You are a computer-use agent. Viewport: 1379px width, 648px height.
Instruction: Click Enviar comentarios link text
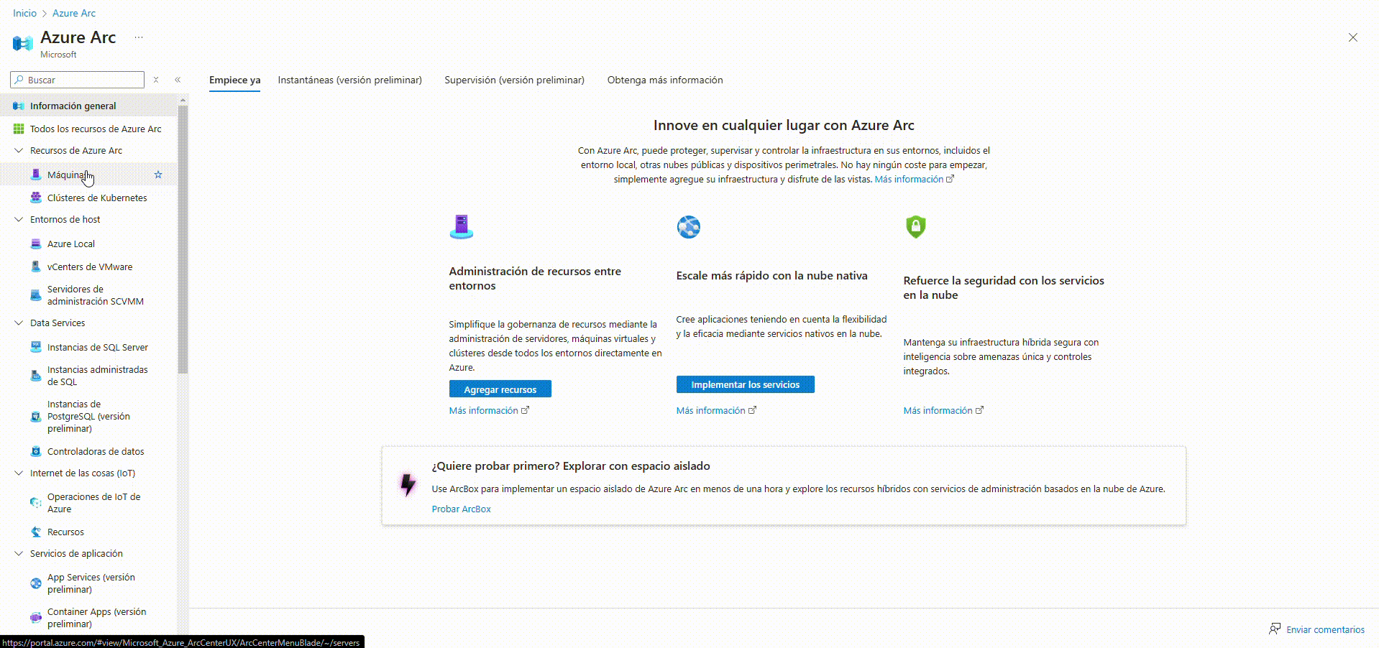pos(1325,629)
